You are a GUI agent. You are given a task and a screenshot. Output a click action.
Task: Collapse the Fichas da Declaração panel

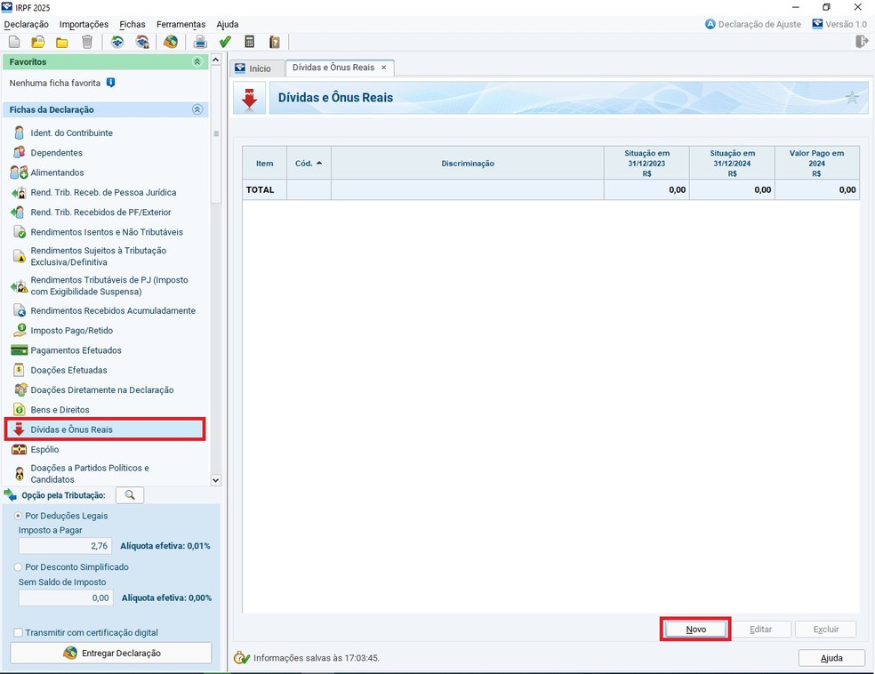[x=197, y=109]
